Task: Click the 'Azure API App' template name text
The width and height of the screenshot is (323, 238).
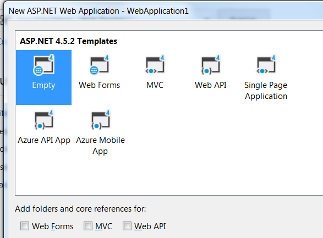Action: [44, 140]
